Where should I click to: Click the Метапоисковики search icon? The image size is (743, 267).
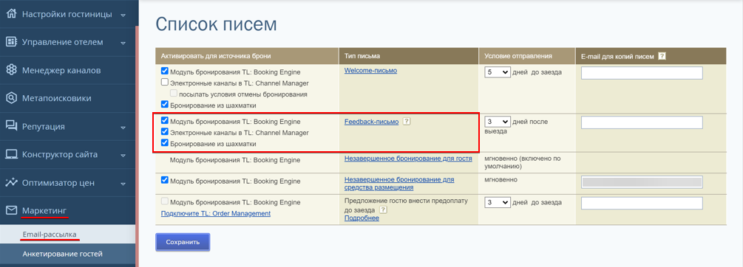pyautogui.click(x=11, y=98)
